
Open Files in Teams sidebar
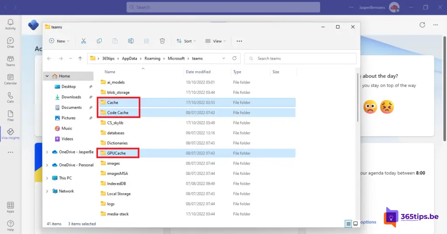click(x=10, y=116)
